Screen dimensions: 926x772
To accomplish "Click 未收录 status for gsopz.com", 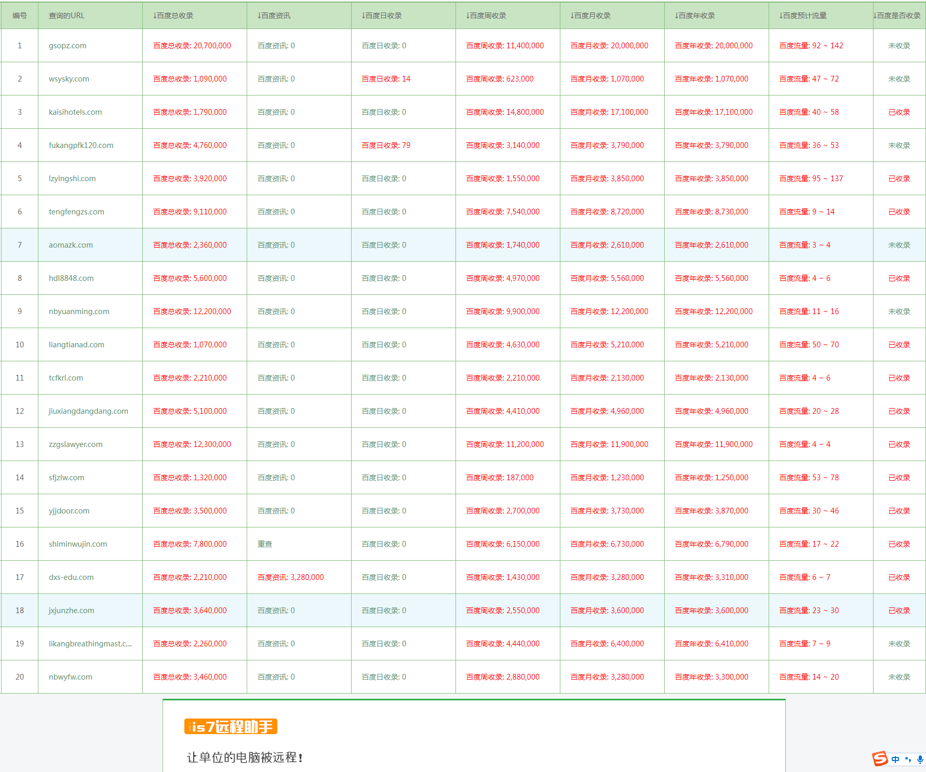I will (x=899, y=46).
